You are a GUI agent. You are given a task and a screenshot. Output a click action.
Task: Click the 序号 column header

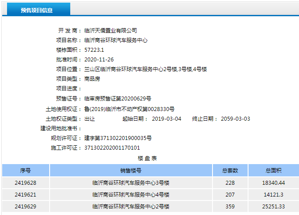pyautogui.click(x=25, y=170)
